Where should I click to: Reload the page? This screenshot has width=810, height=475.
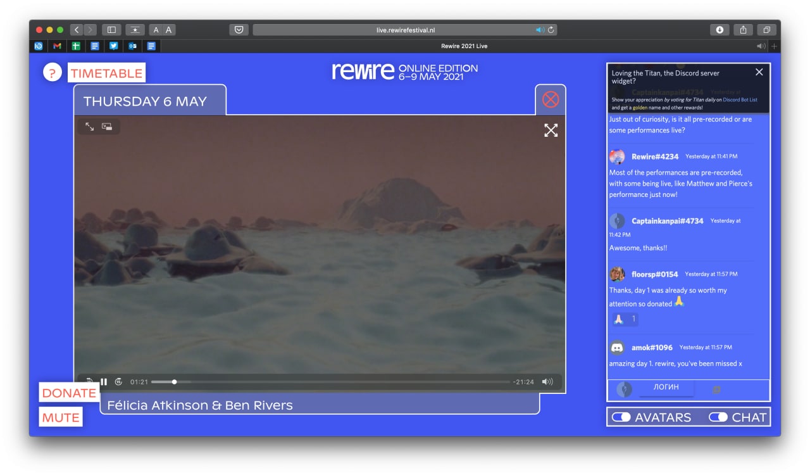(x=551, y=30)
